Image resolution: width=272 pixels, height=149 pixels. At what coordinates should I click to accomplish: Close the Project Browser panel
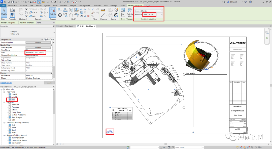54,87
